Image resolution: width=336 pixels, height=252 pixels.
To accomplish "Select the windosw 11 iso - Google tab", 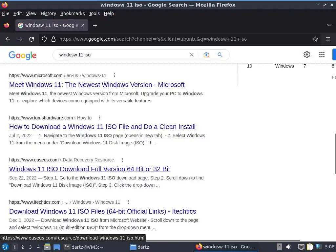I will (x=52, y=25).
